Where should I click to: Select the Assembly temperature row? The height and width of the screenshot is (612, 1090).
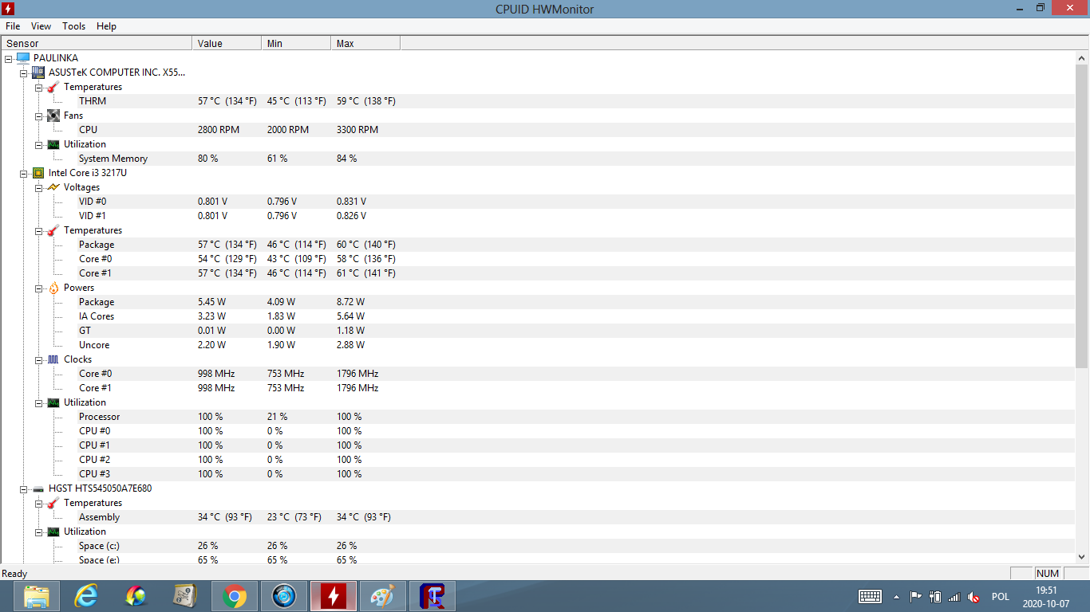point(100,517)
